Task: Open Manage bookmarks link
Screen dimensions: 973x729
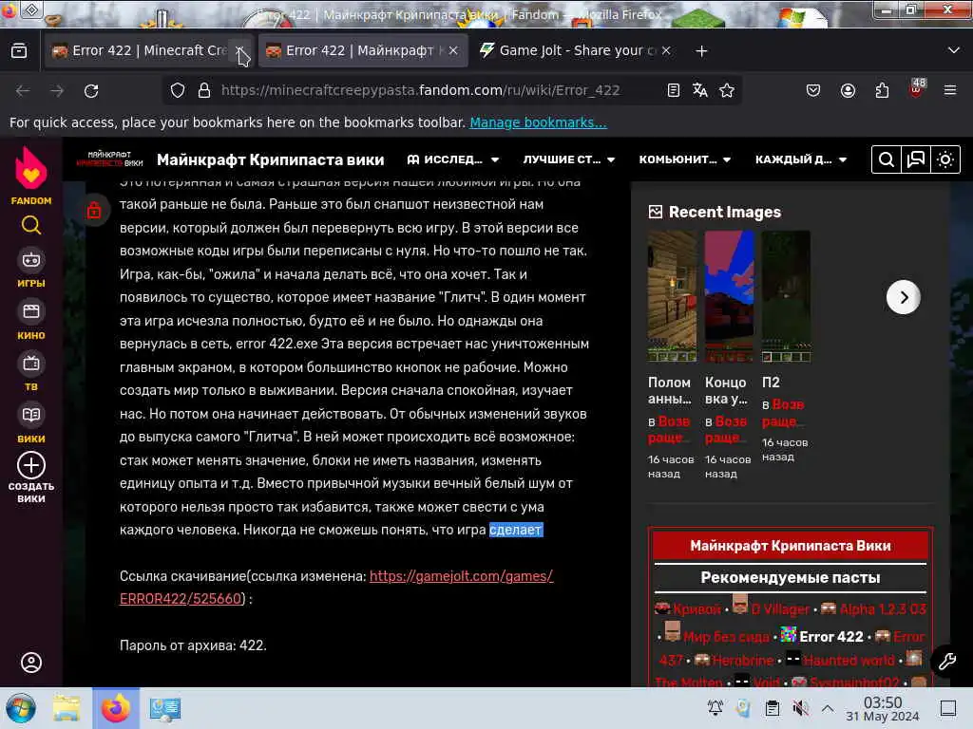Action: (x=538, y=122)
